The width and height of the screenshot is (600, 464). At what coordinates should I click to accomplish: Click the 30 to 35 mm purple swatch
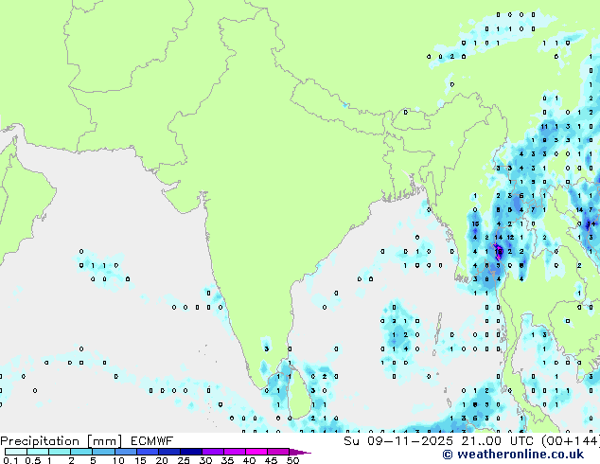tap(212, 452)
